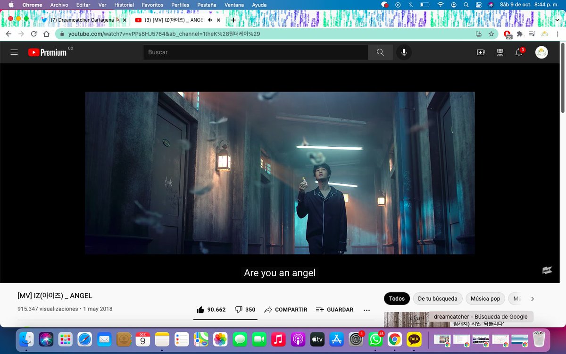
Task: Open Chrome three-dot settings menu
Action: click(558, 34)
